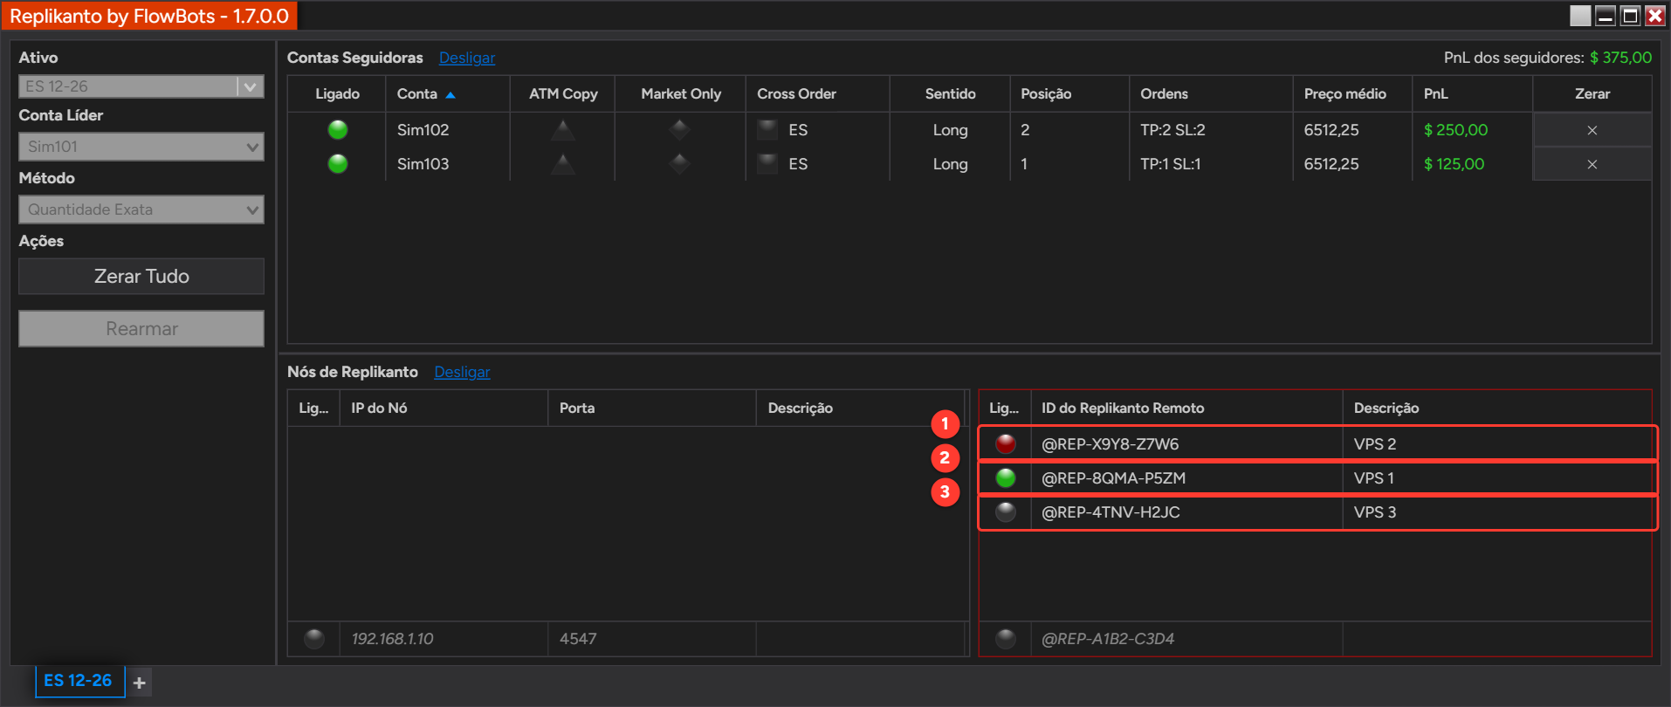Click the Porta column header
1671x707 pixels.
click(x=652, y=408)
